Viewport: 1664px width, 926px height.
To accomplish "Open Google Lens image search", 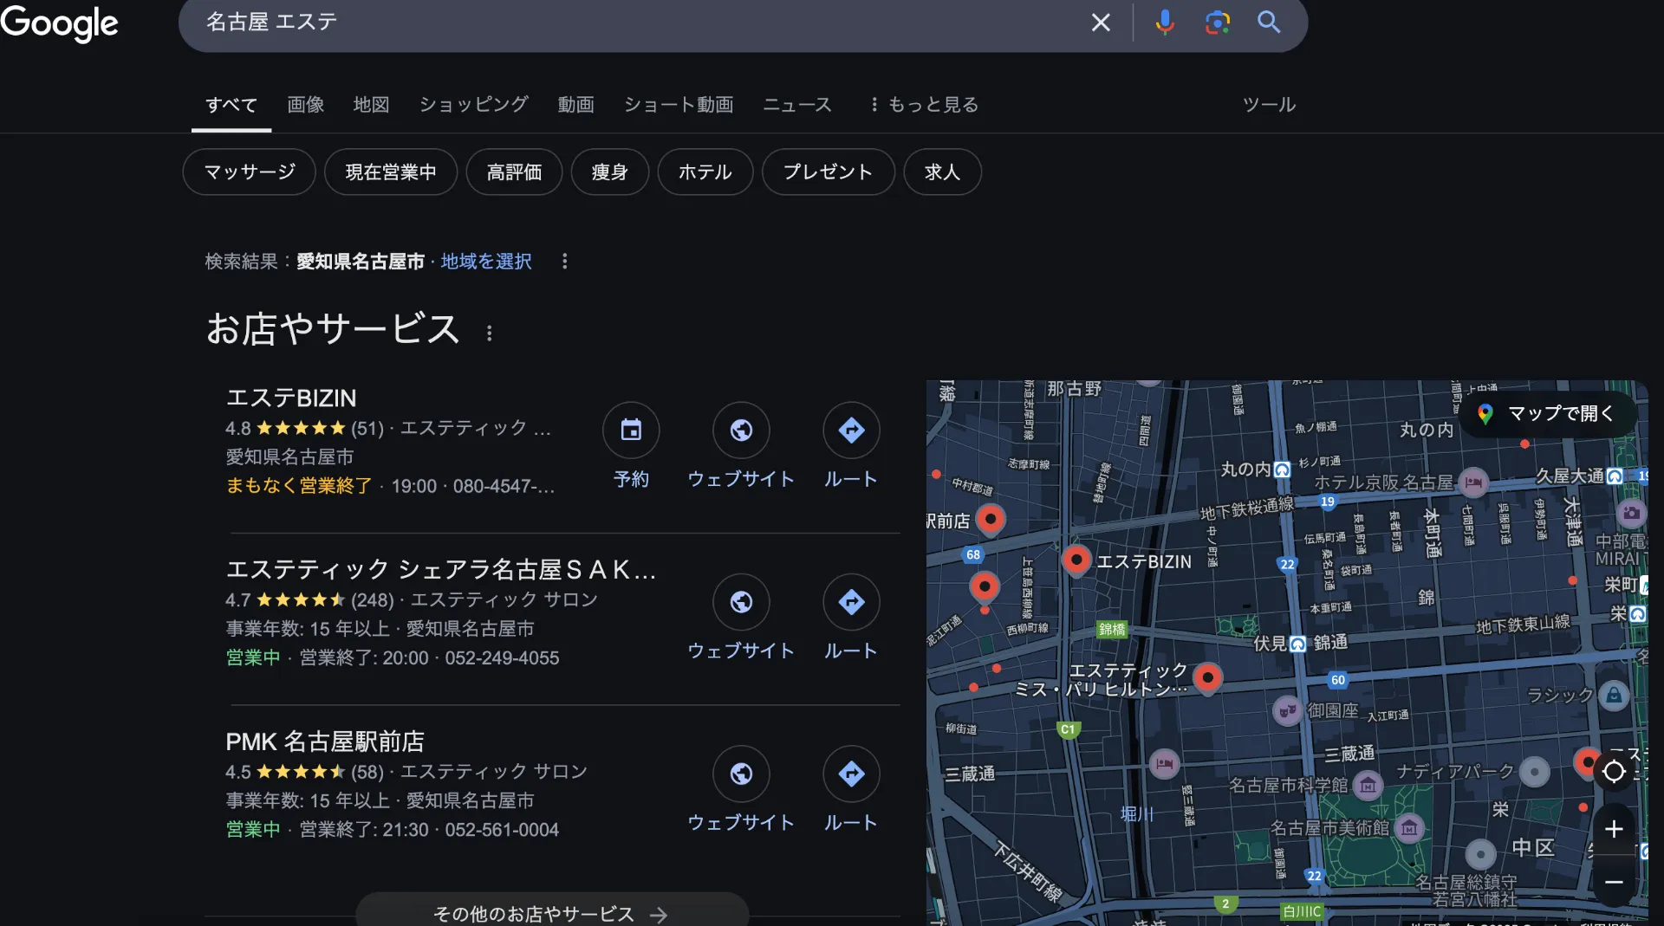I will pyautogui.click(x=1217, y=23).
